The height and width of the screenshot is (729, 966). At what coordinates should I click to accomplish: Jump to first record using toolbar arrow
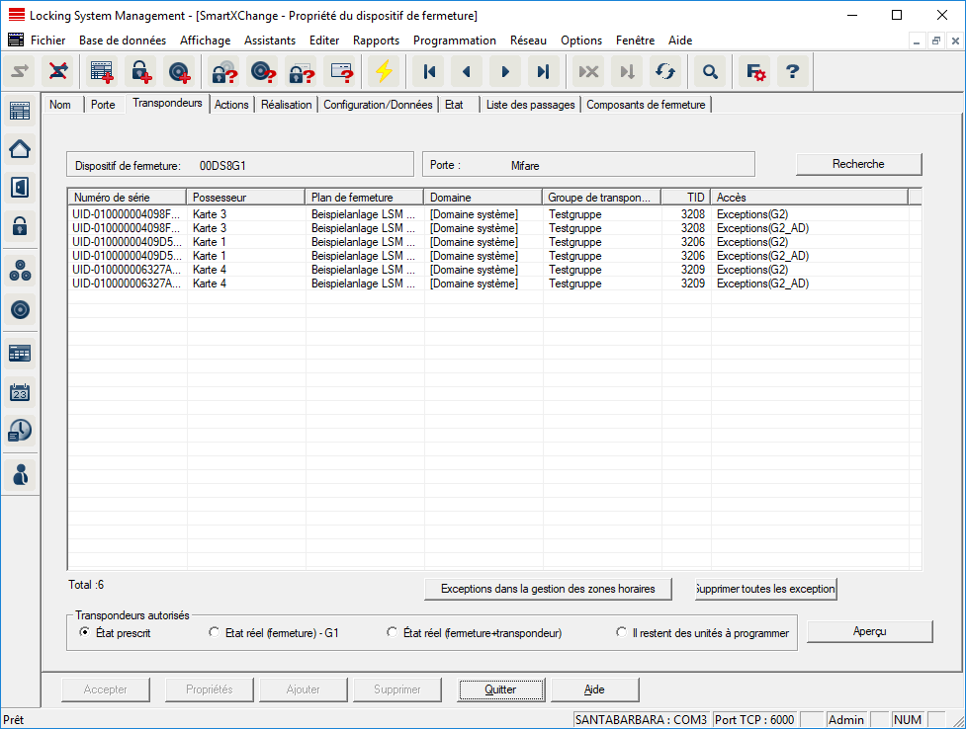pyautogui.click(x=429, y=72)
